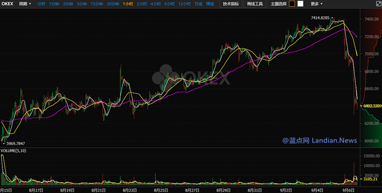Change interval to 4小时

155,4
